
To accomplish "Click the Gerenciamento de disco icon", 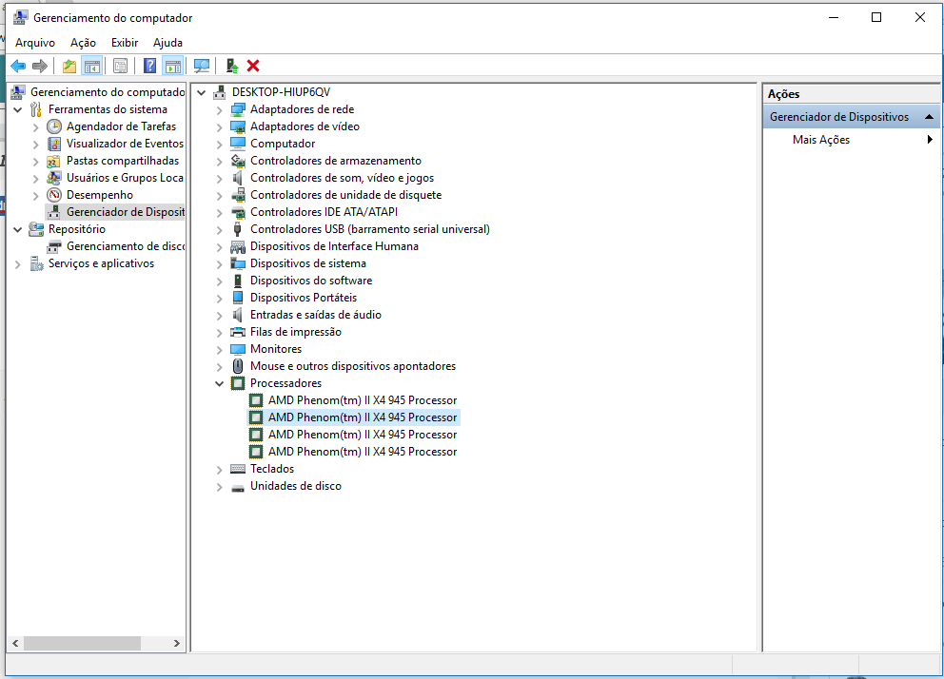I will click(54, 246).
